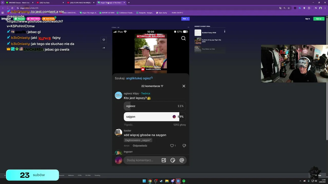Open the 'A photo of my pup Tiger Lilly' post
The width and height of the screenshot is (328, 184).
[211, 41]
